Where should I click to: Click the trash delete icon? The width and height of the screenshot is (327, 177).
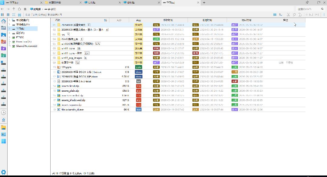(x=300, y=15)
